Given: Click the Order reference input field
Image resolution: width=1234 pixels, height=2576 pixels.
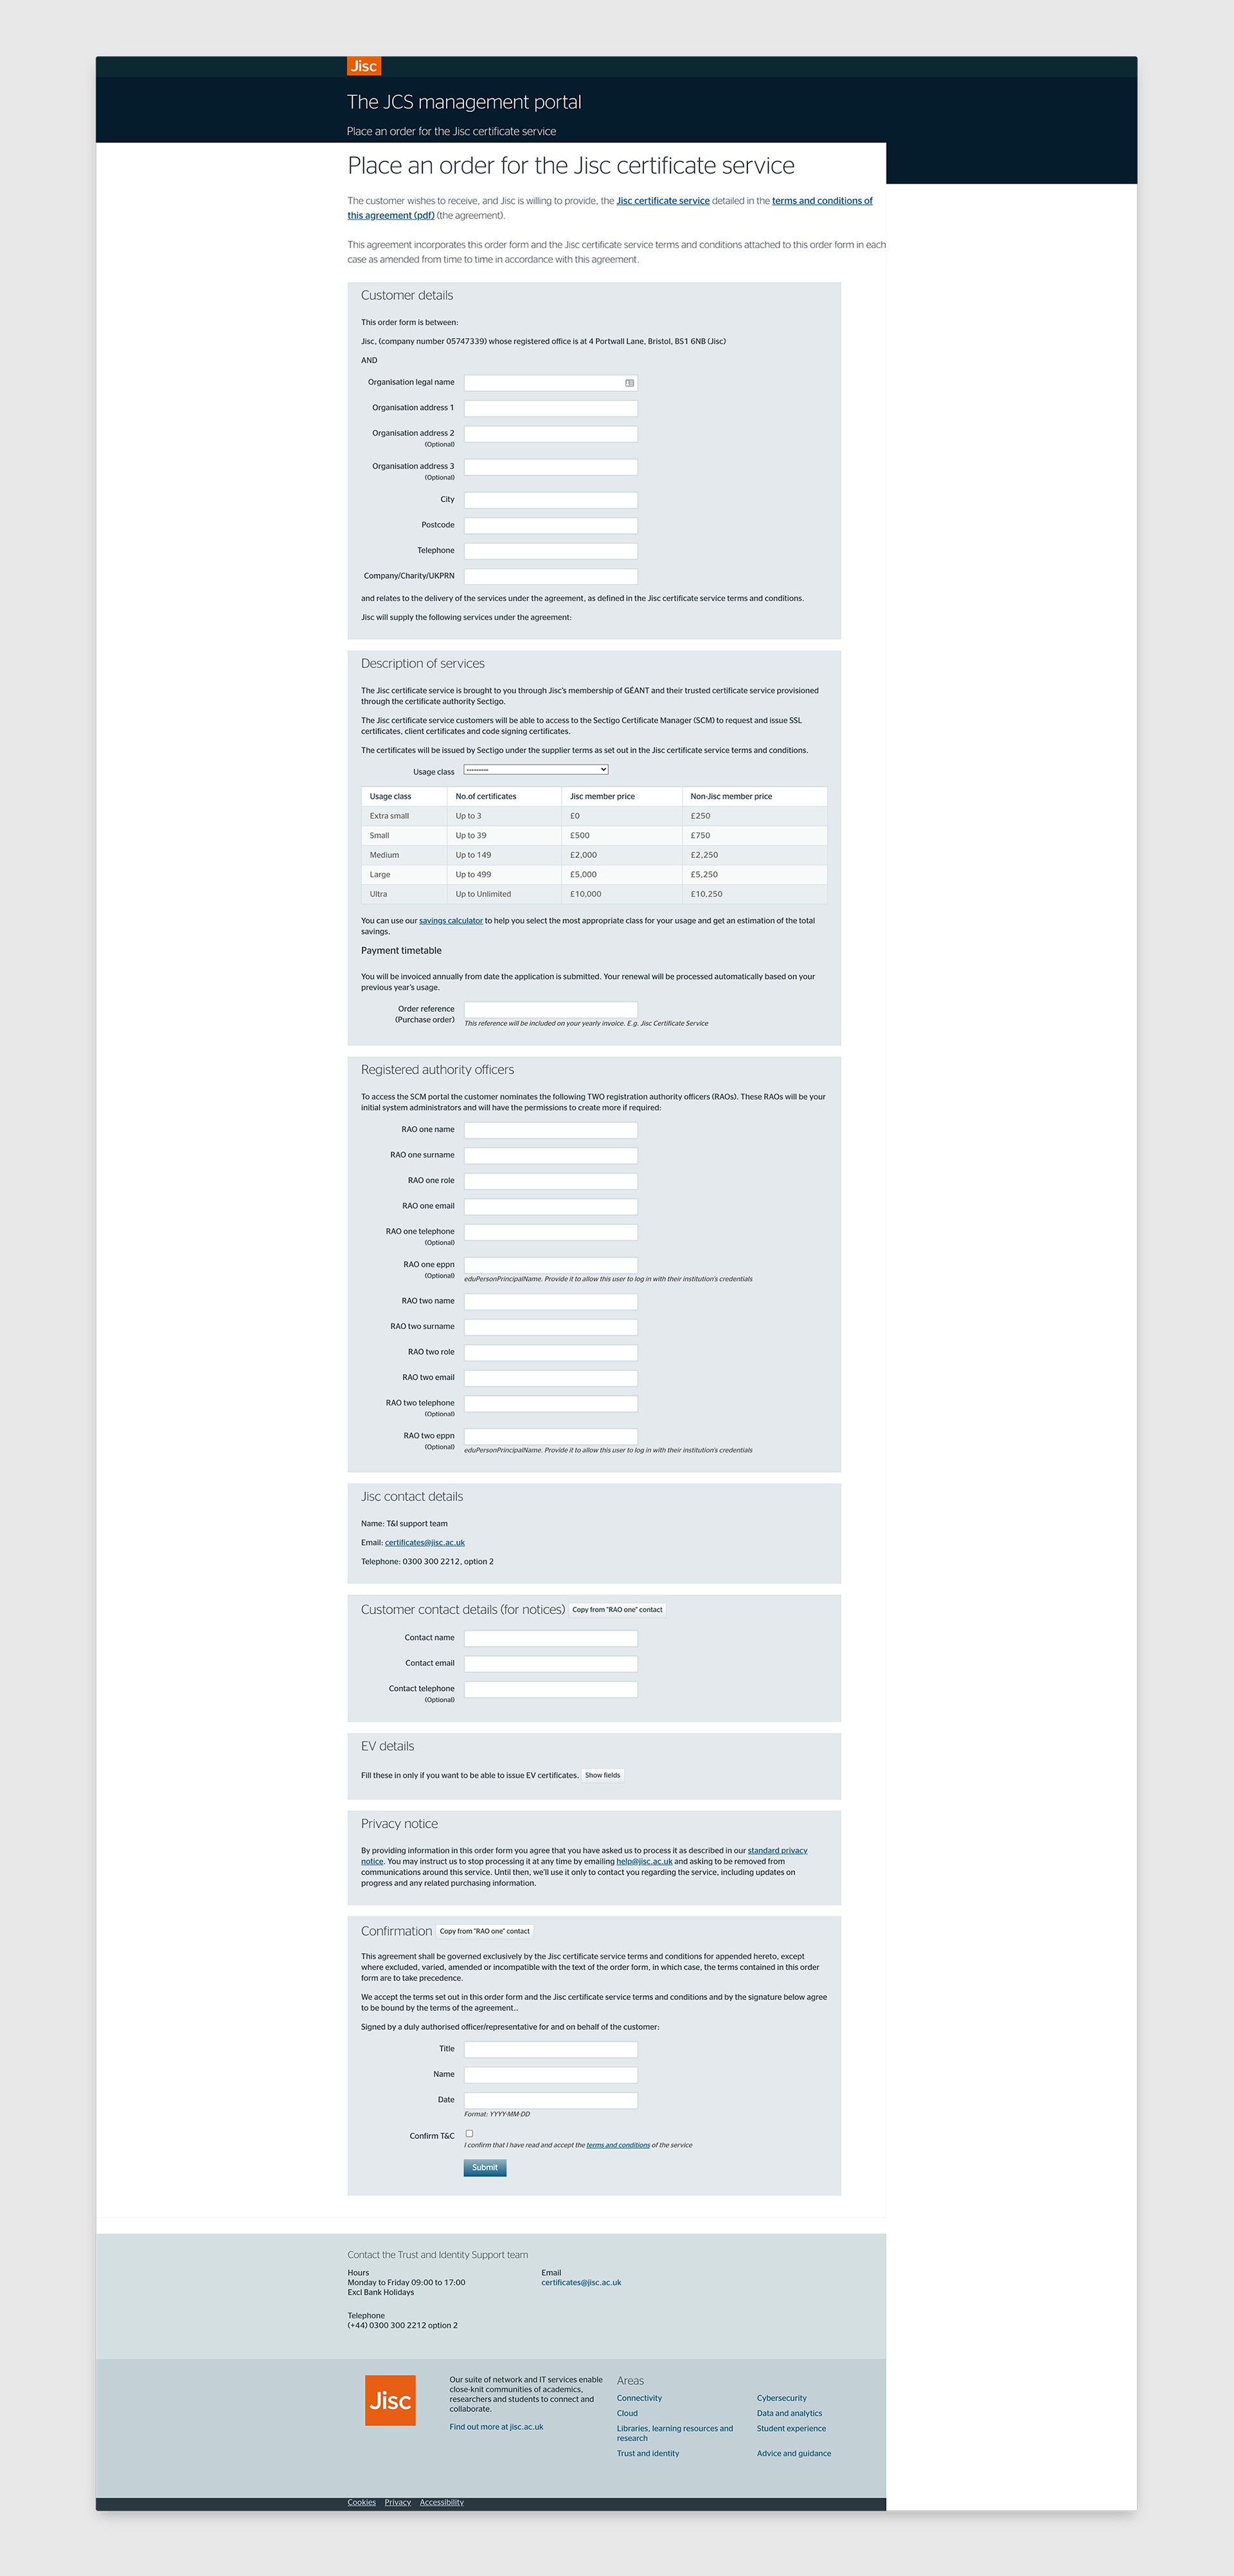Looking at the screenshot, I should 551,1009.
